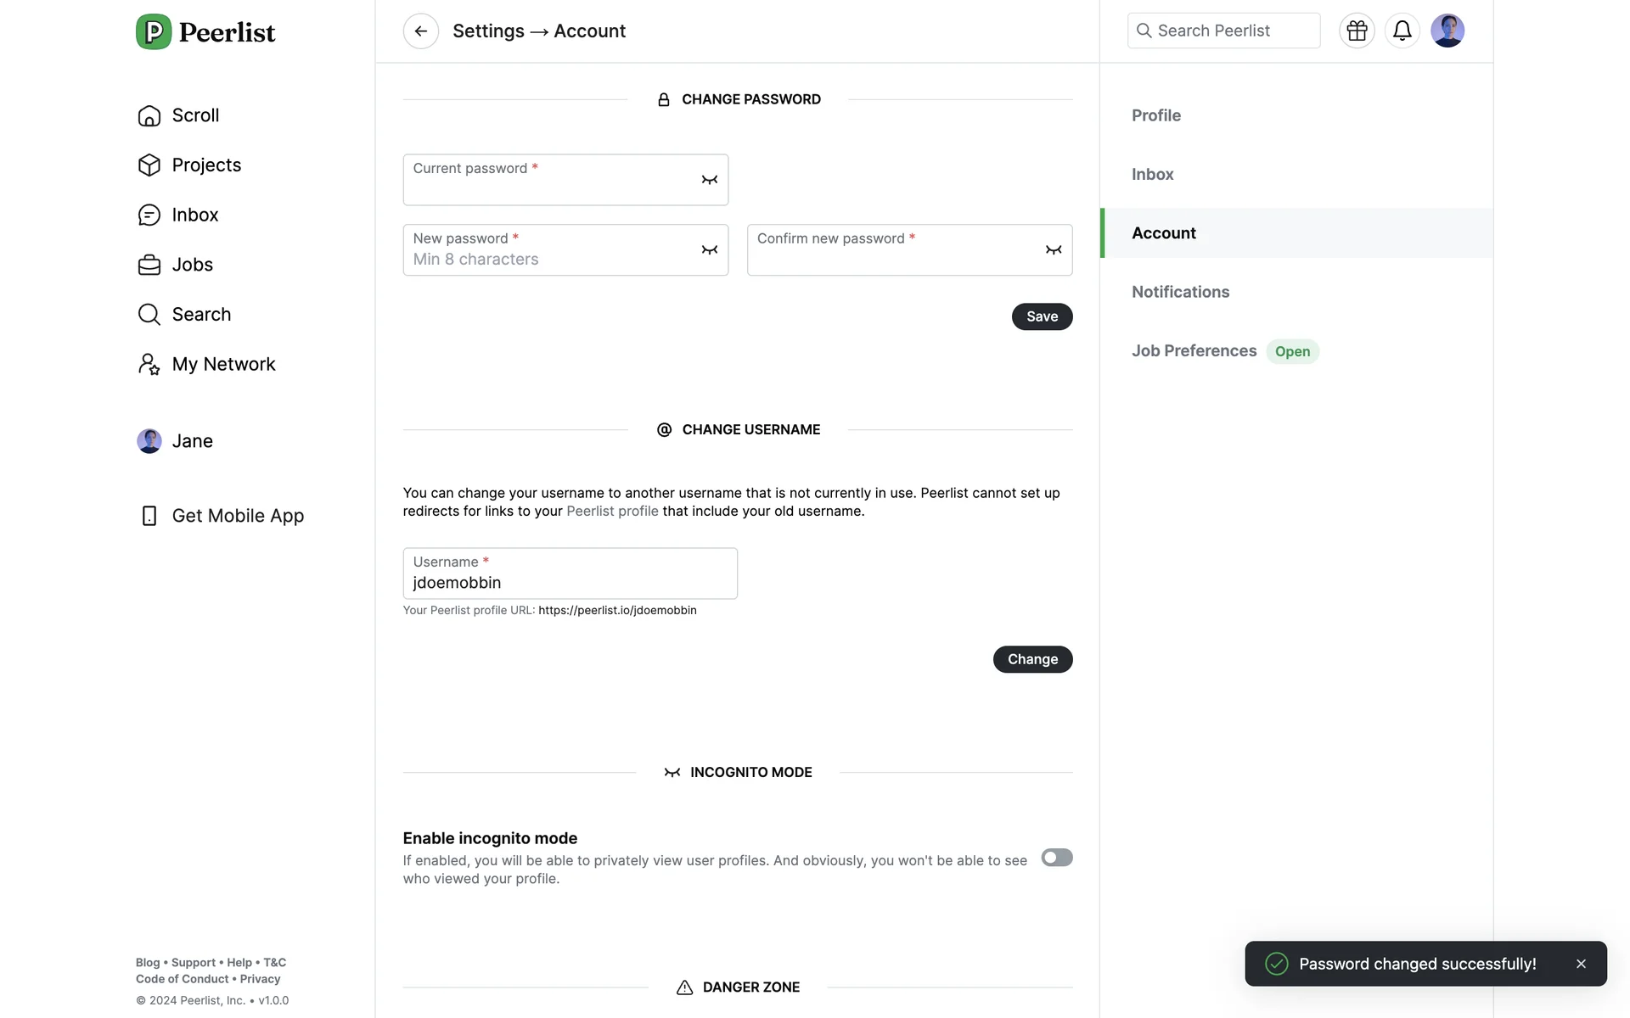Viewport: 1630px width, 1018px height.
Task: Click the Change username button
Action: click(x=1031, y=659)
